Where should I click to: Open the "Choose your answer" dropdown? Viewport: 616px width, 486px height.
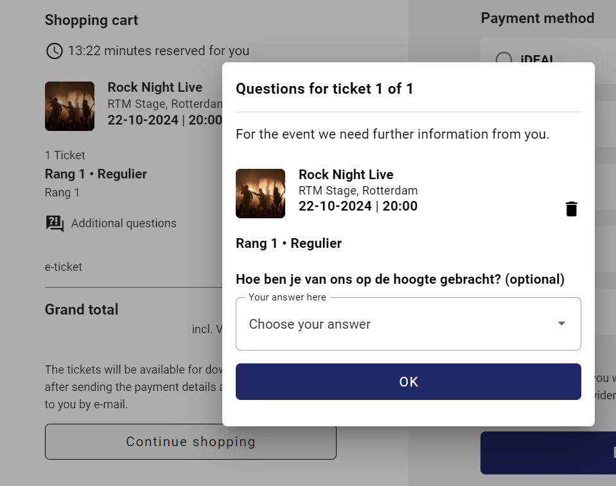(x=398, y=324)
